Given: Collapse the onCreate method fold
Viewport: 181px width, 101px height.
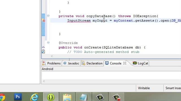Looking at the screenshot, I should click(x=48, y=42).
